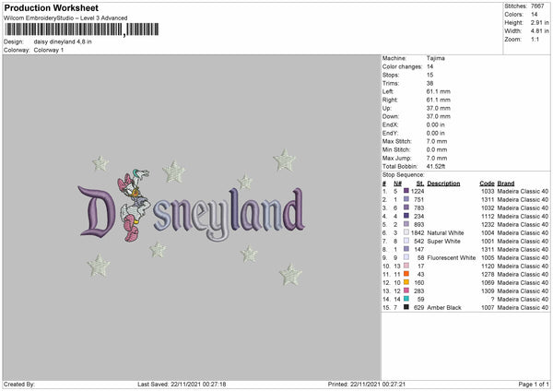Click the Description column header
The width and height of the screenshot is (553, 391).
443,184
